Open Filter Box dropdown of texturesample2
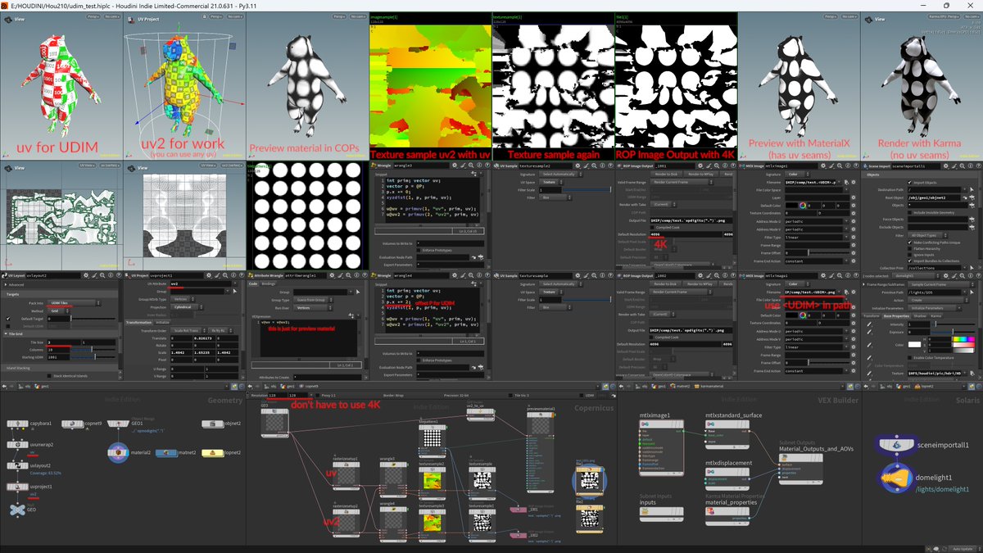Image resolution: width=983 pixels, height=553 pixels. 555,197
